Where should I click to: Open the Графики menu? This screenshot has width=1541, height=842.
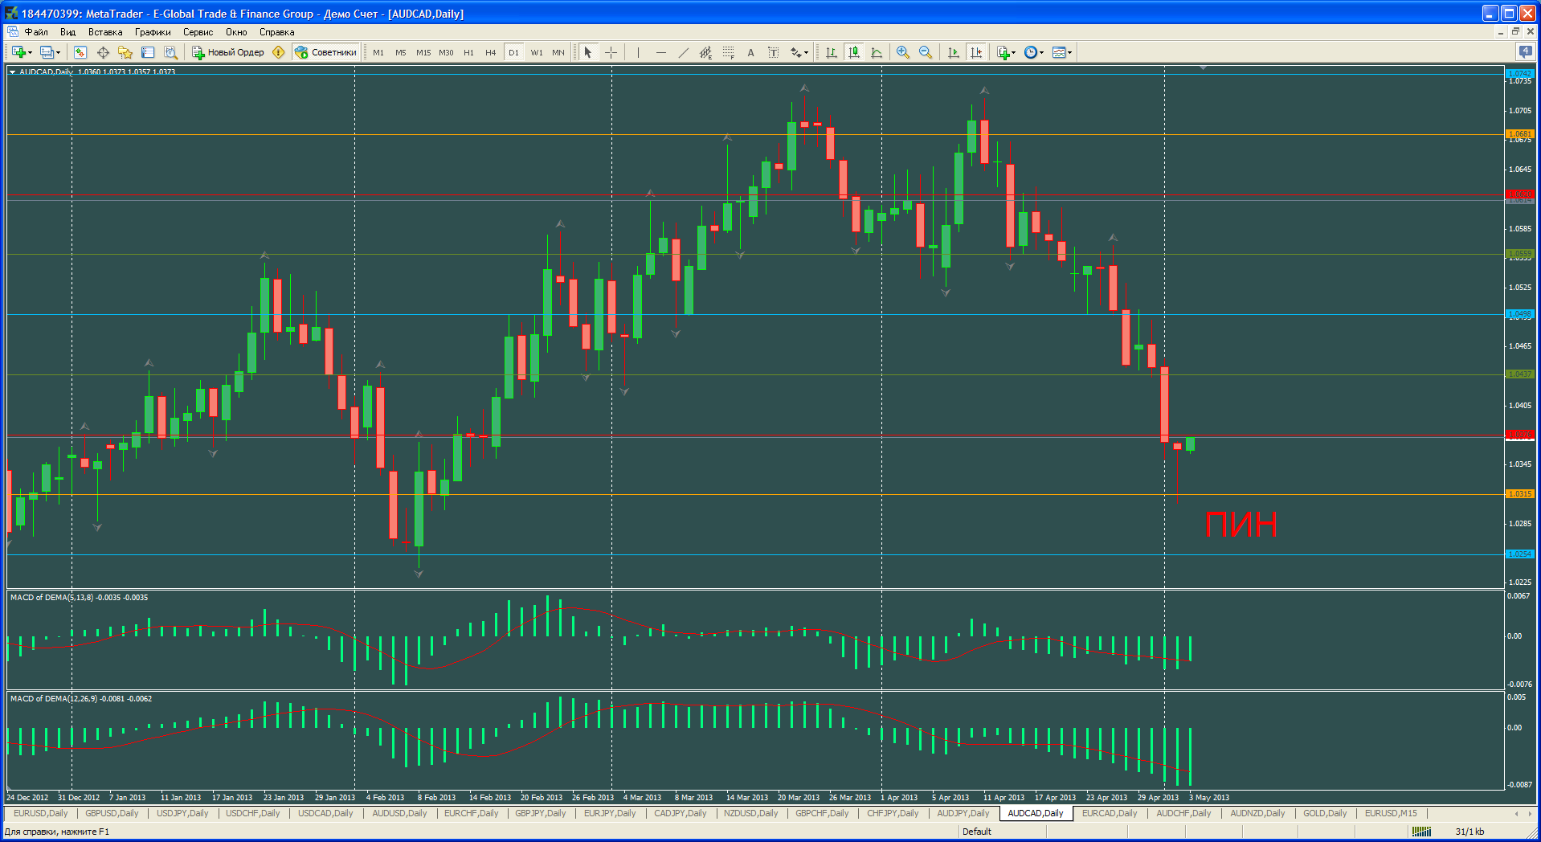click(153, 32)
